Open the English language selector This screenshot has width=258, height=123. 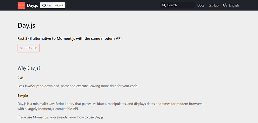[x=234, y=5]
